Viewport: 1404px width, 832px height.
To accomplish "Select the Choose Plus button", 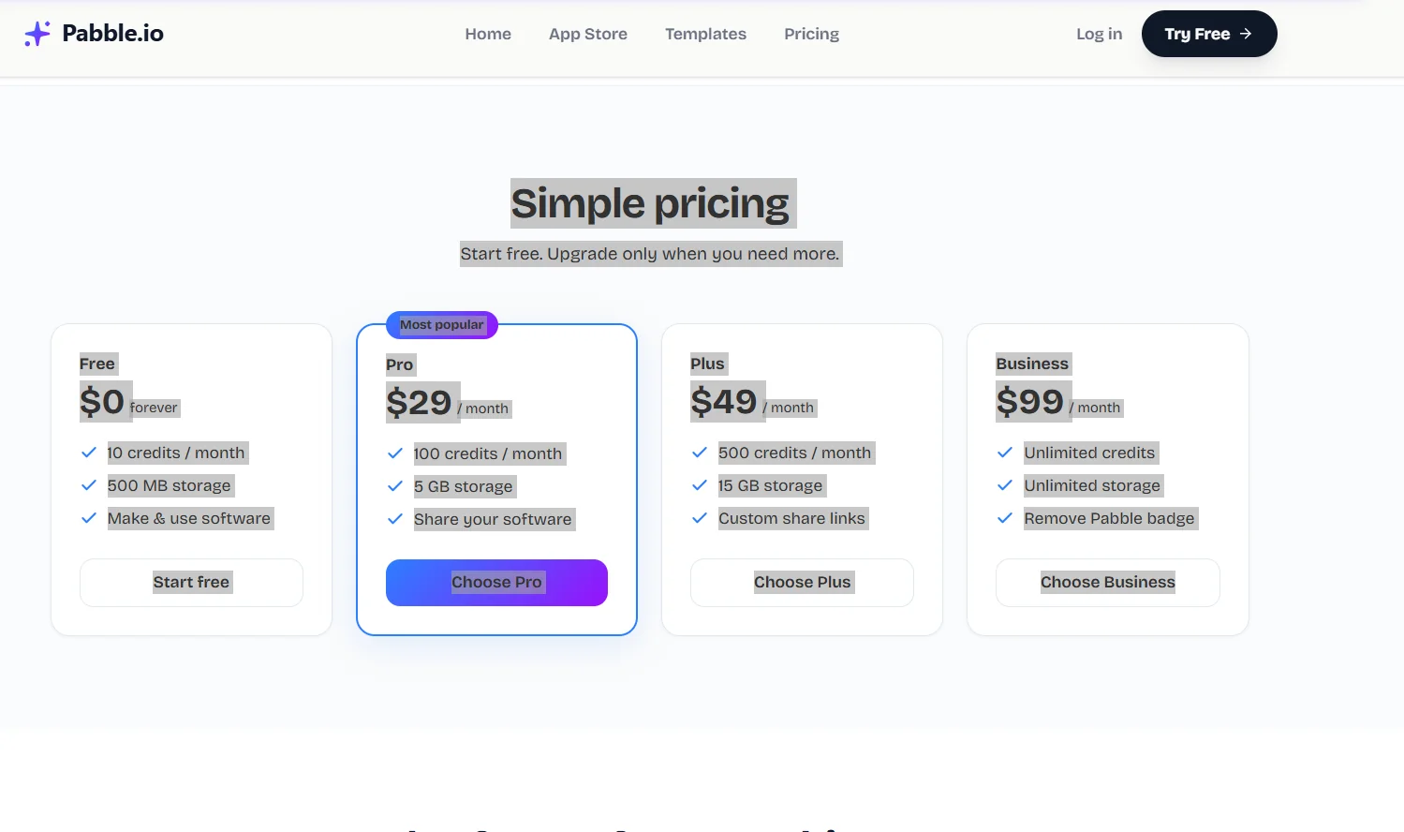I will point(802,582).
